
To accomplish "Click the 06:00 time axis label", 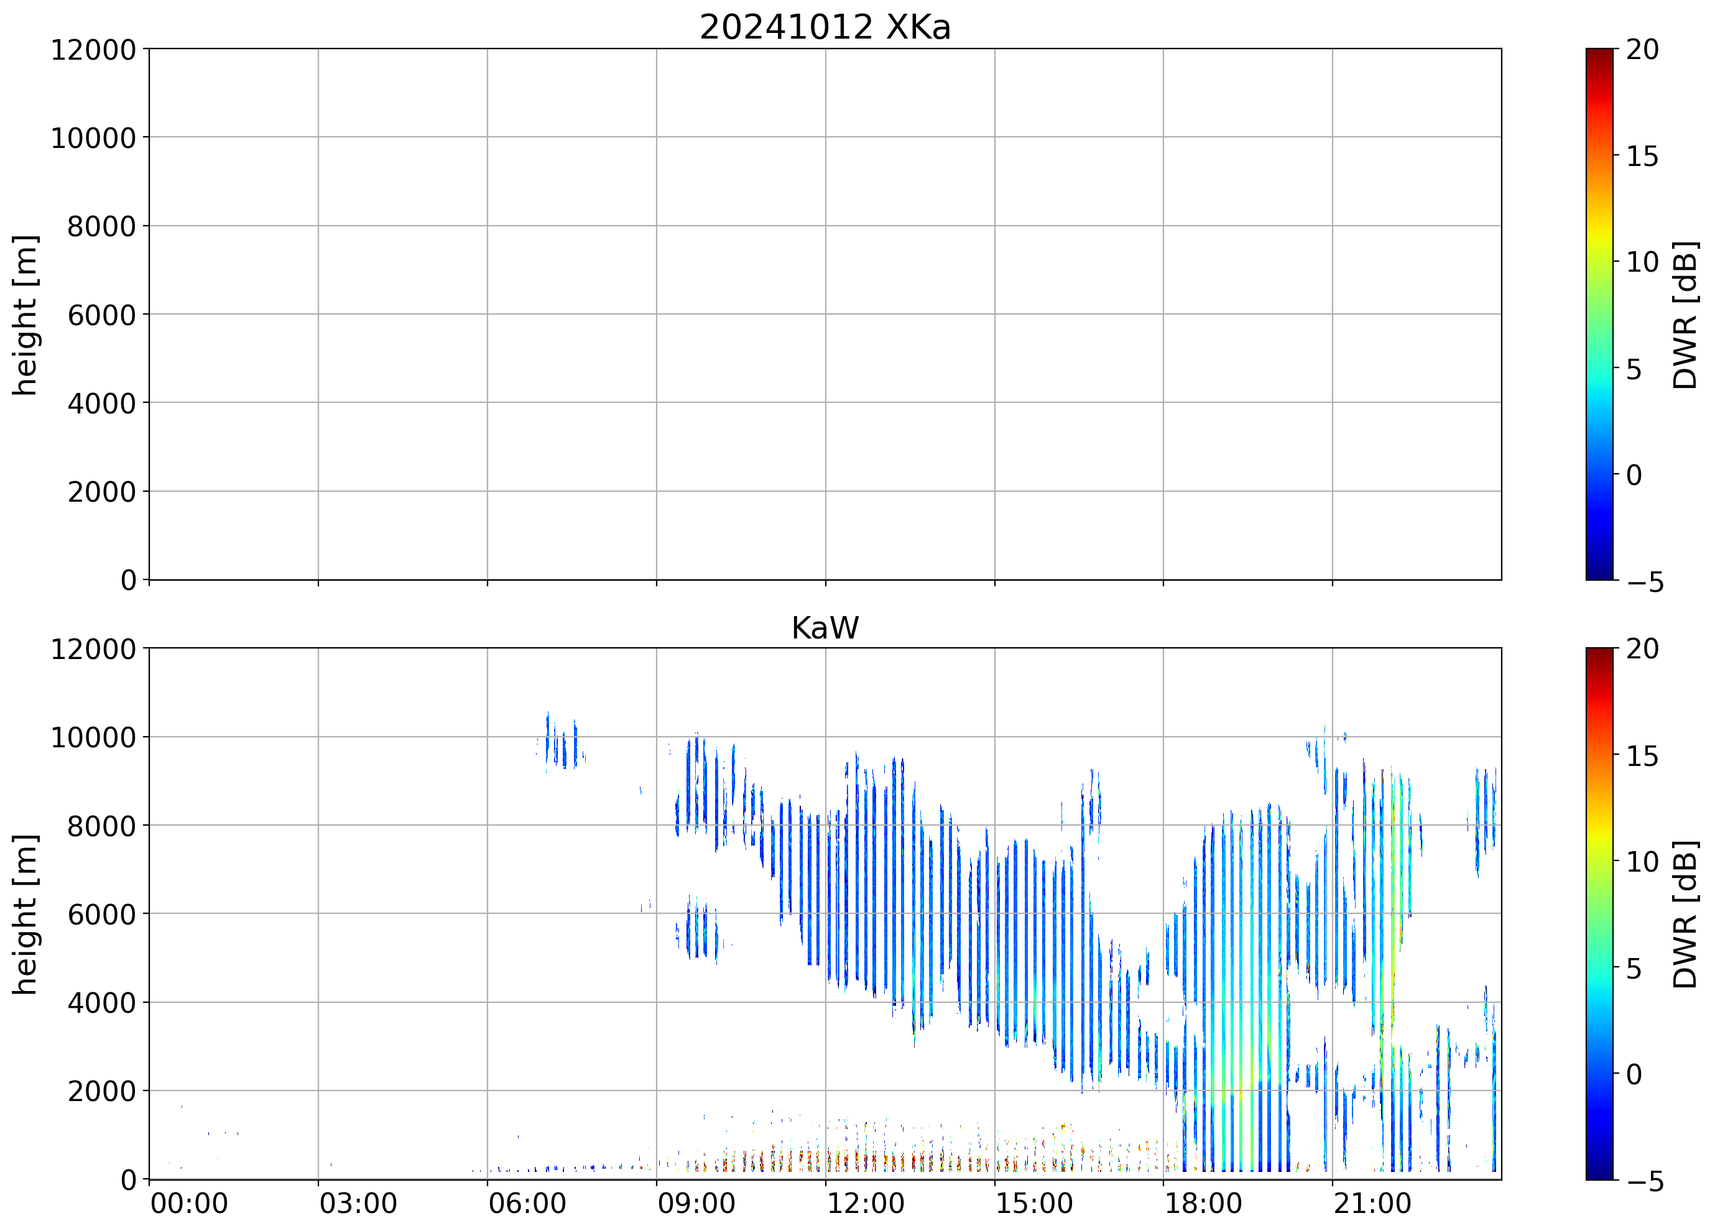I will click(527, 1203).
